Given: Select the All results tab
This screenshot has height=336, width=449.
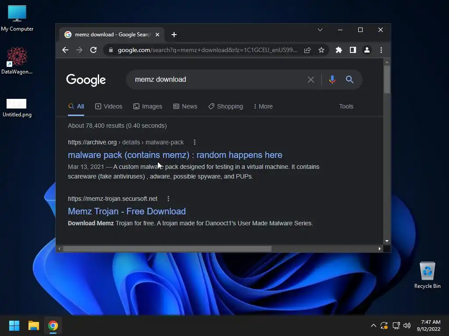Looking at the screenshot, I should point(76,106).
